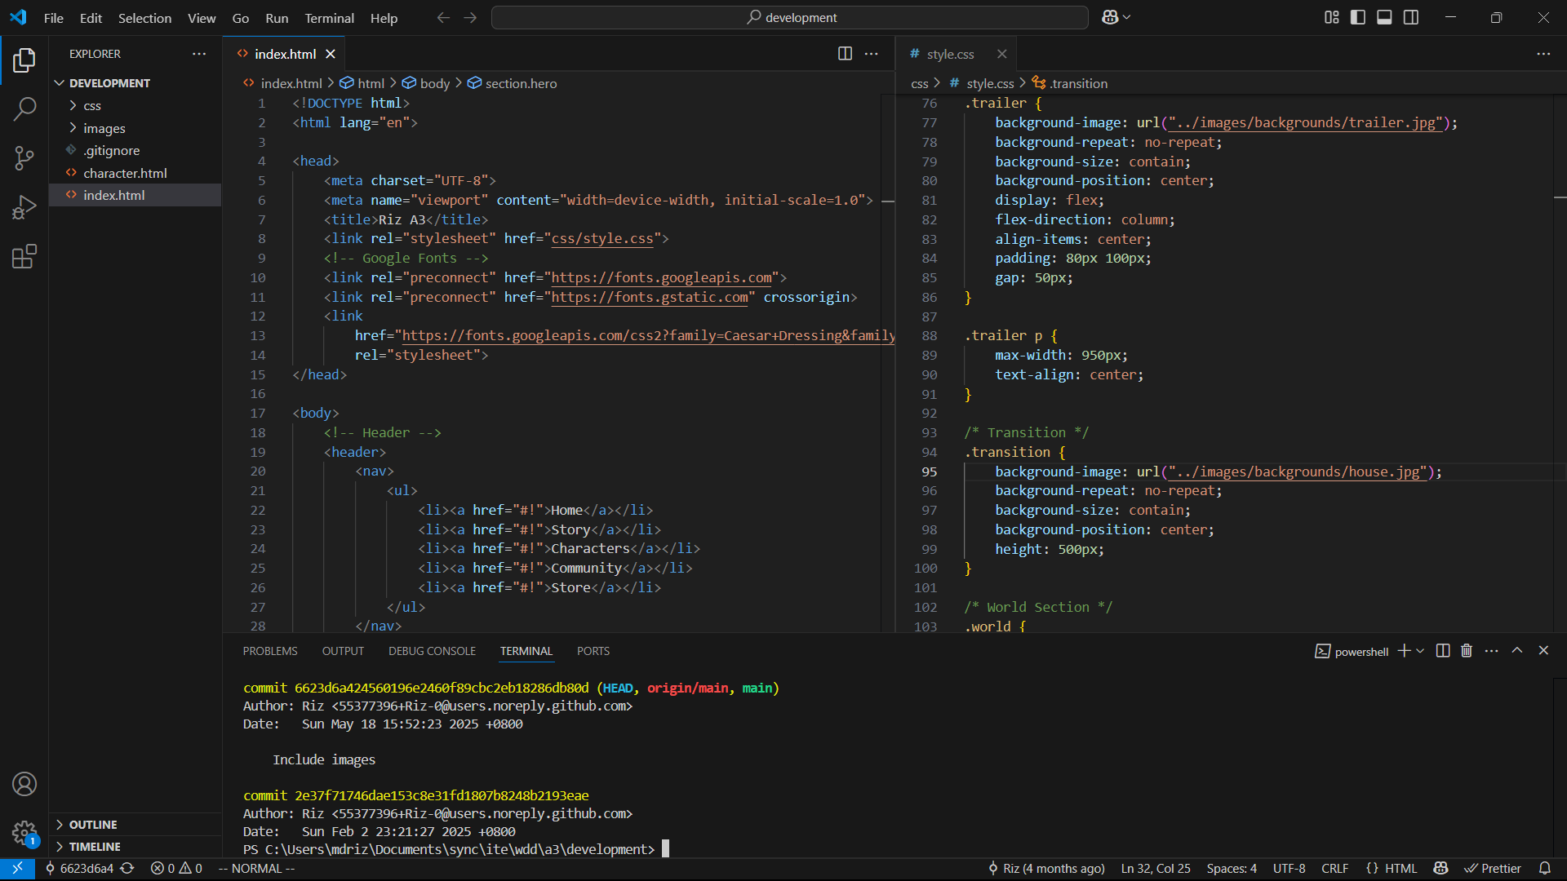This screenshot has height=881, width=1567.
Task: Toggle the primary side bar visibility
Action: pyautogui.click(x=1358, y=17)
